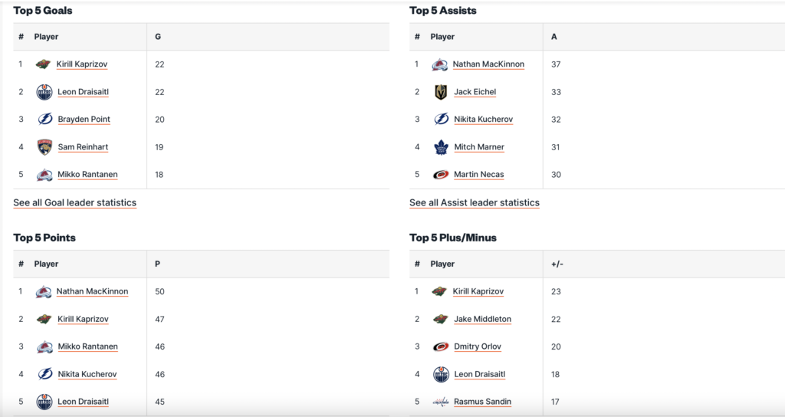Click the Lightning logo next to Brayden Point
This screenshot has height=417, width=785.
pyautogui.click(x=44, y=120)
